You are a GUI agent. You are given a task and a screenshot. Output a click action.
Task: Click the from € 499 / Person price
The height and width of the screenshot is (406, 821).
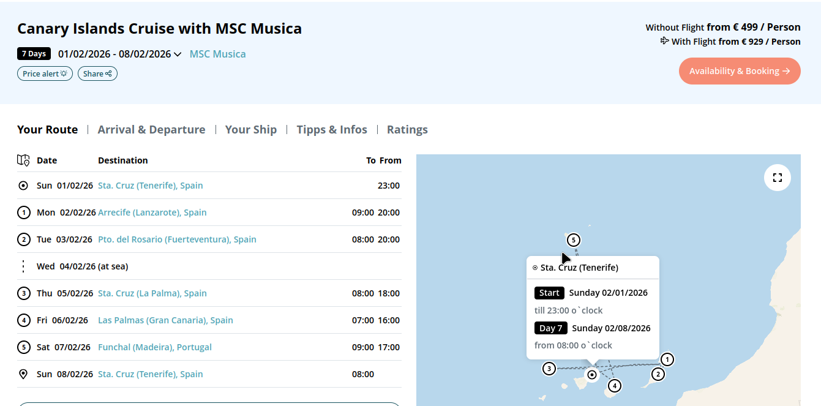754,27
